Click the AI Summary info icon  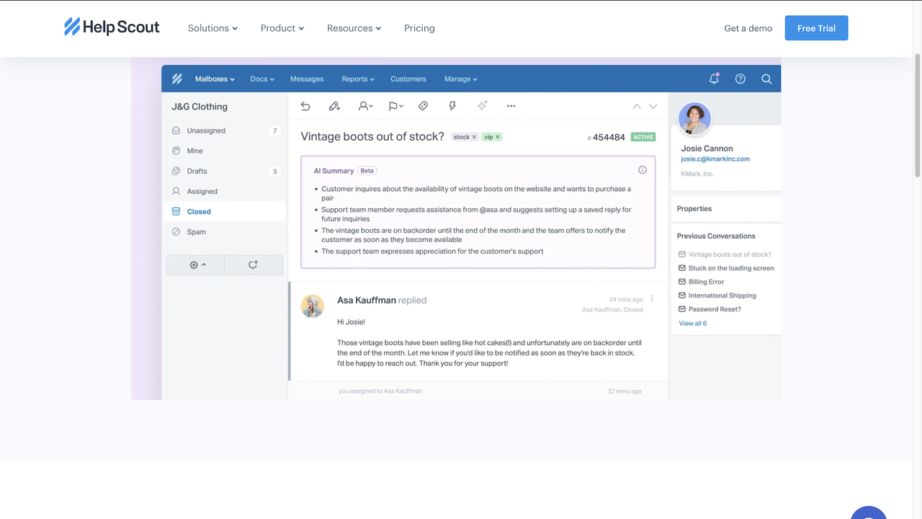(x=643, y=170)
